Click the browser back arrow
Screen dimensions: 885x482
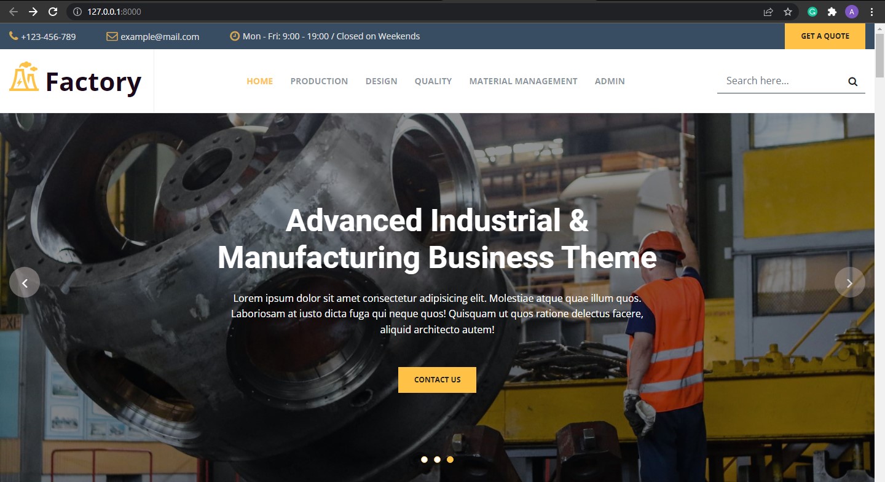[x=14, y=12]
